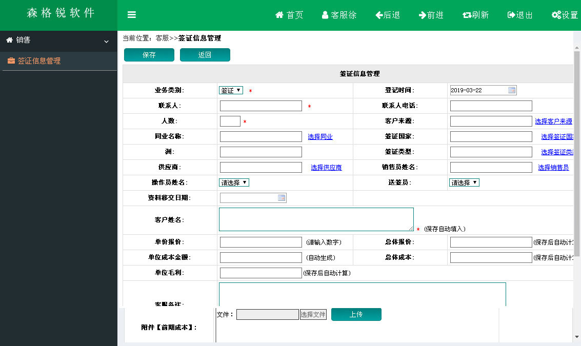581x346 pixels.
Task: Open the 资料移交日期 calendar picker icon
Action: point(282,198)
